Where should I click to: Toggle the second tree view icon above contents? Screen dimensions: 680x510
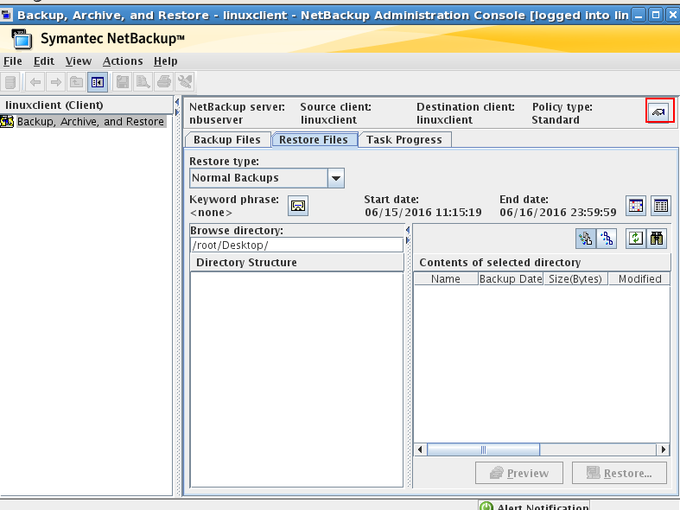coord(607,239)
